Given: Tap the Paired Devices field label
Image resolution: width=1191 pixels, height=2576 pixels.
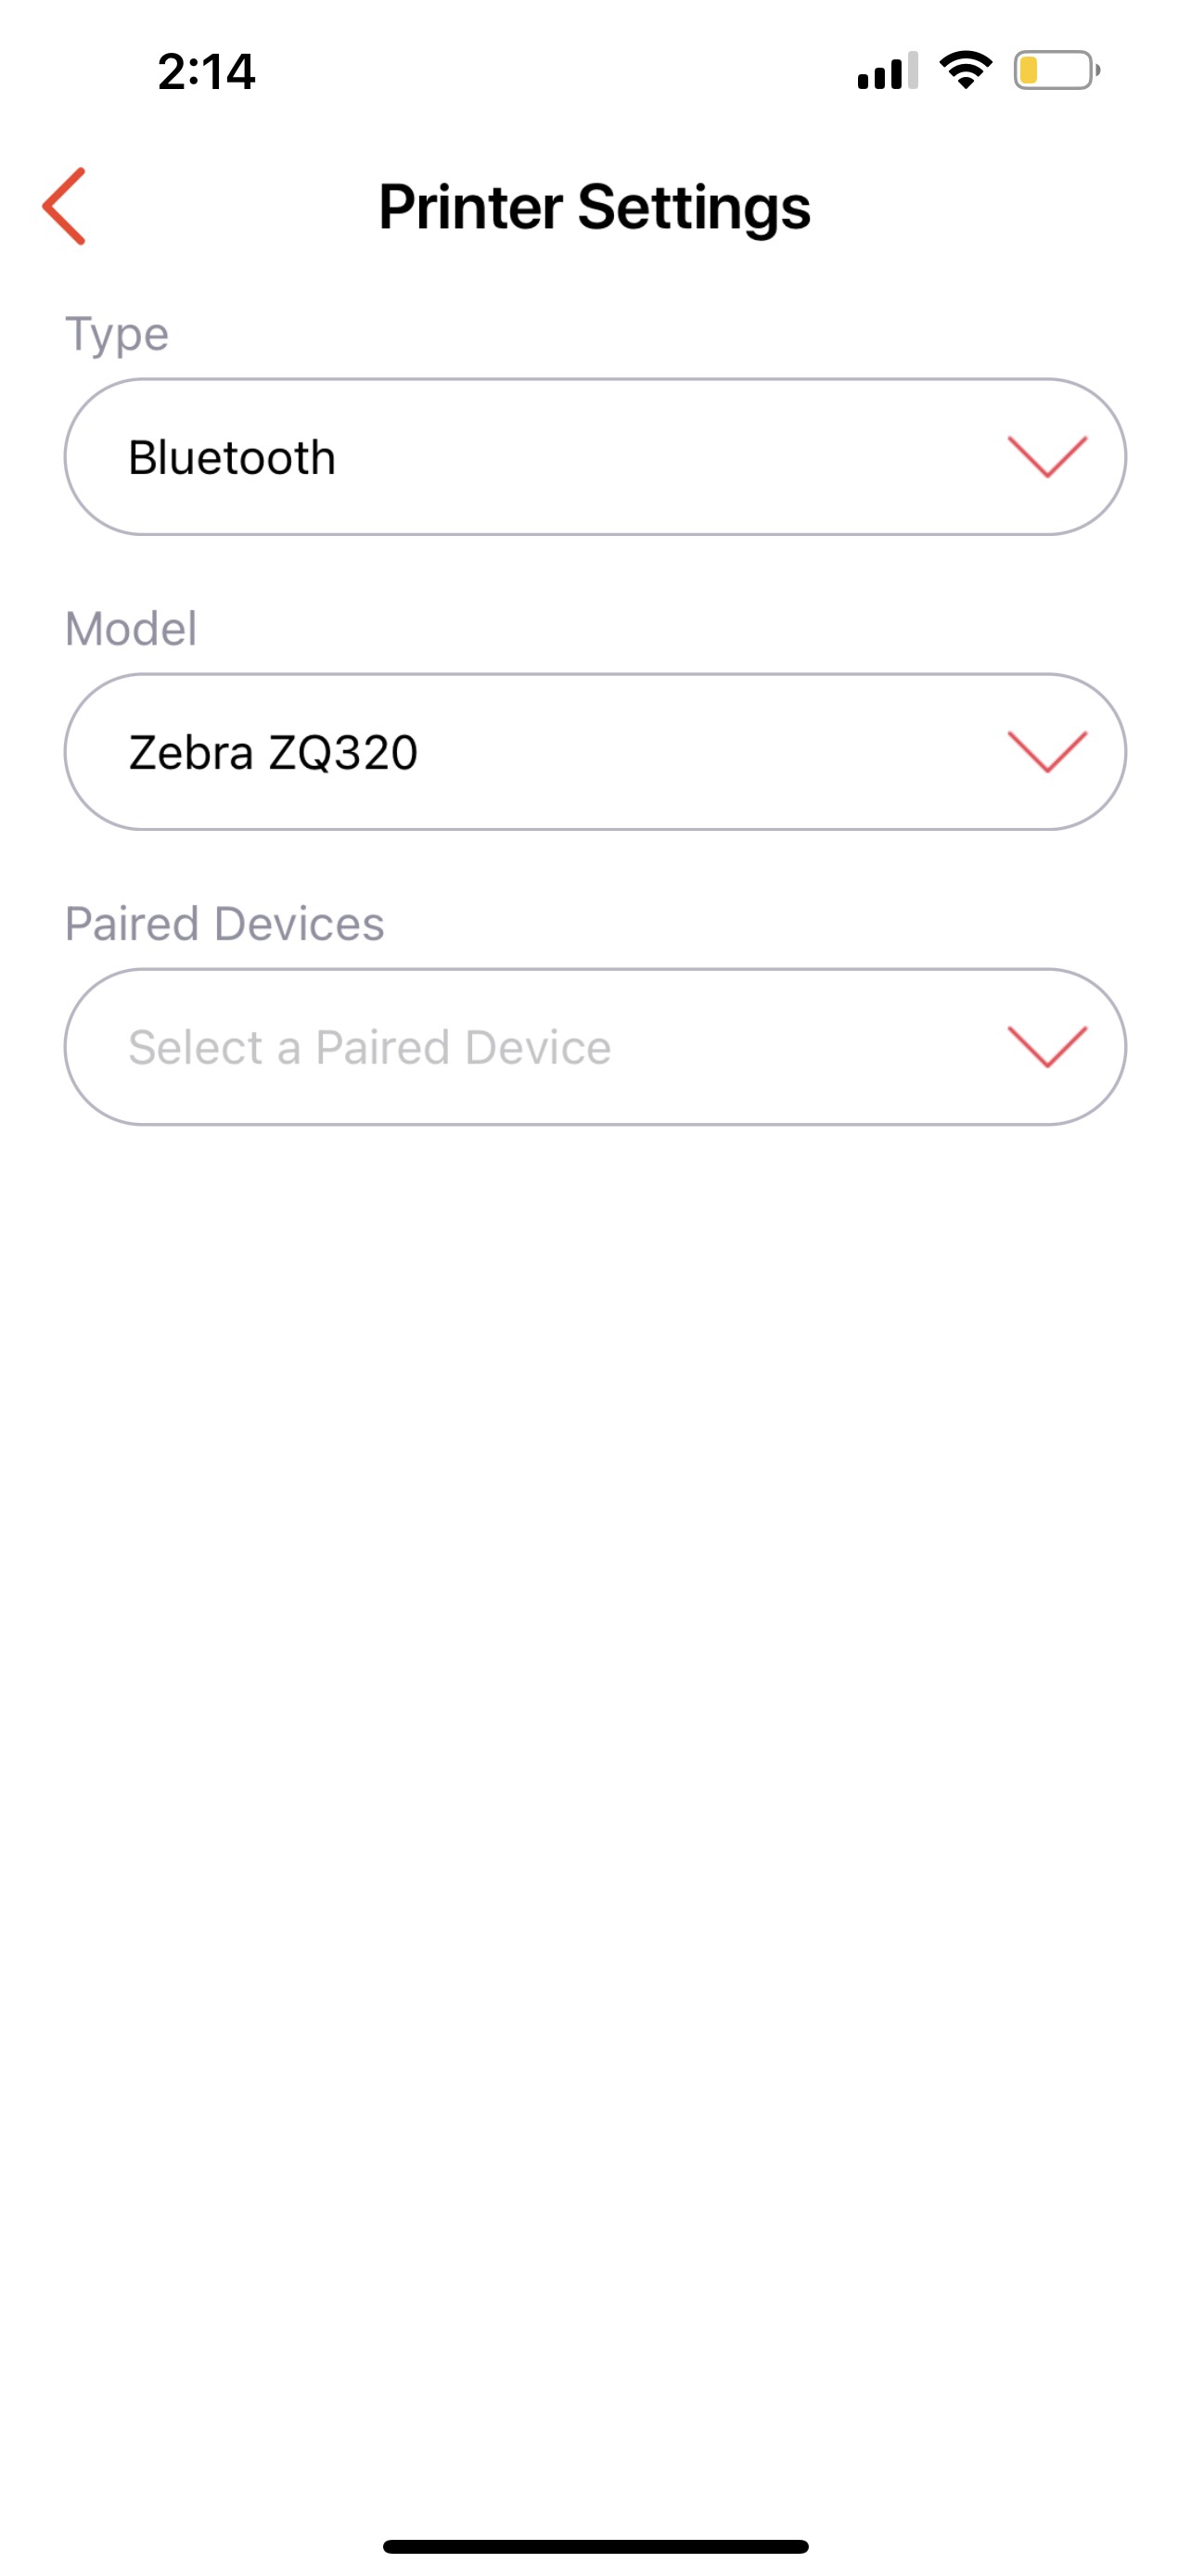Looking at the screenshot, I should tap(224, 924).
